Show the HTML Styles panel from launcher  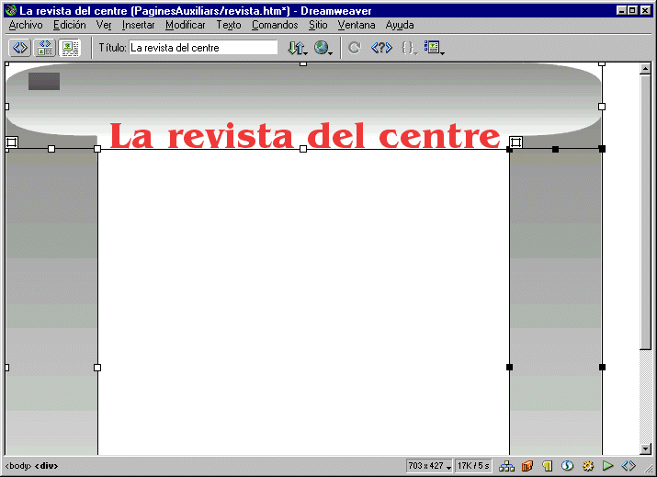[548, 466]
